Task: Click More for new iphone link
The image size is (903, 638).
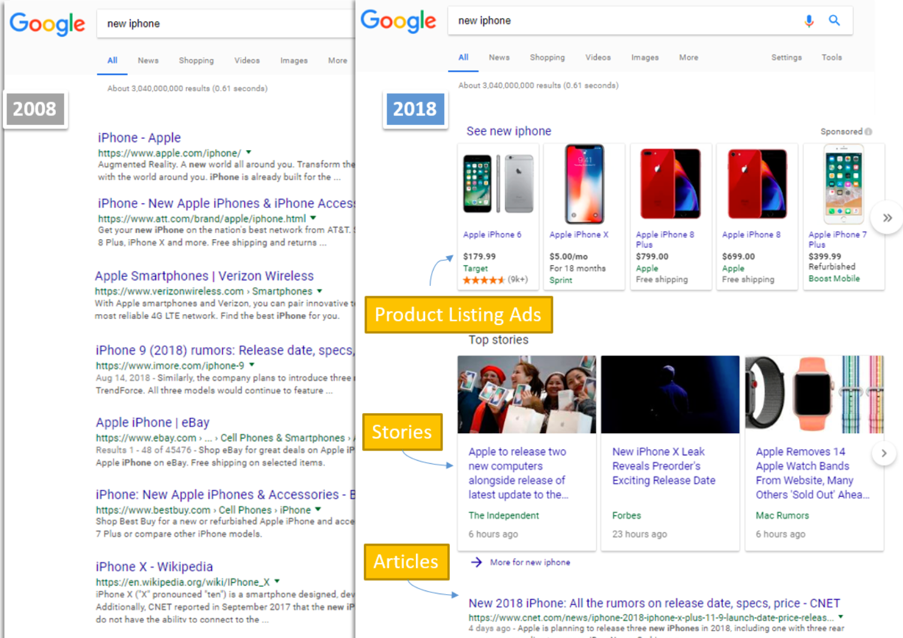Action: point(530,562)
